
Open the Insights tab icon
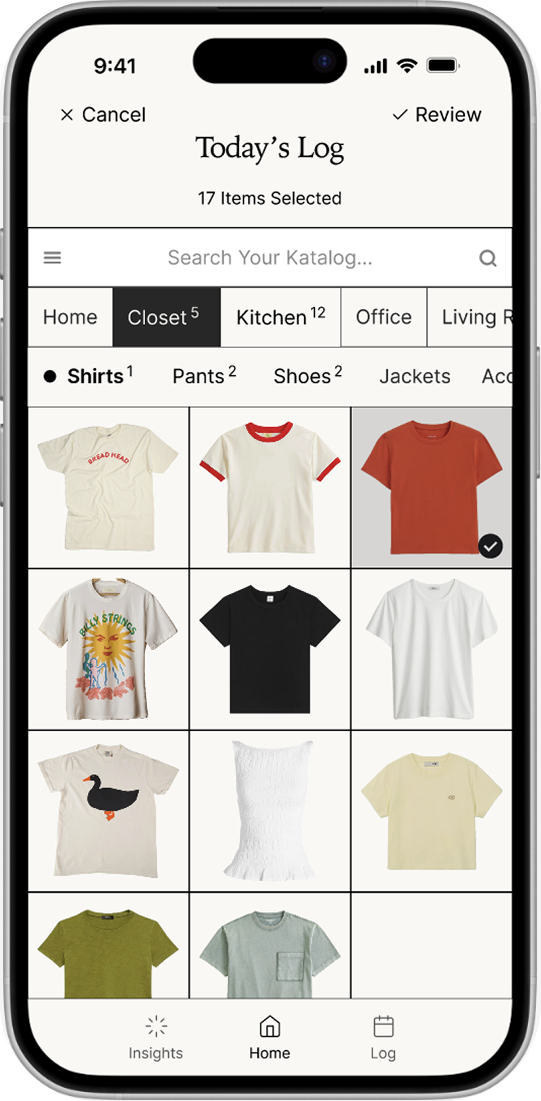[x=156, y=1026]
